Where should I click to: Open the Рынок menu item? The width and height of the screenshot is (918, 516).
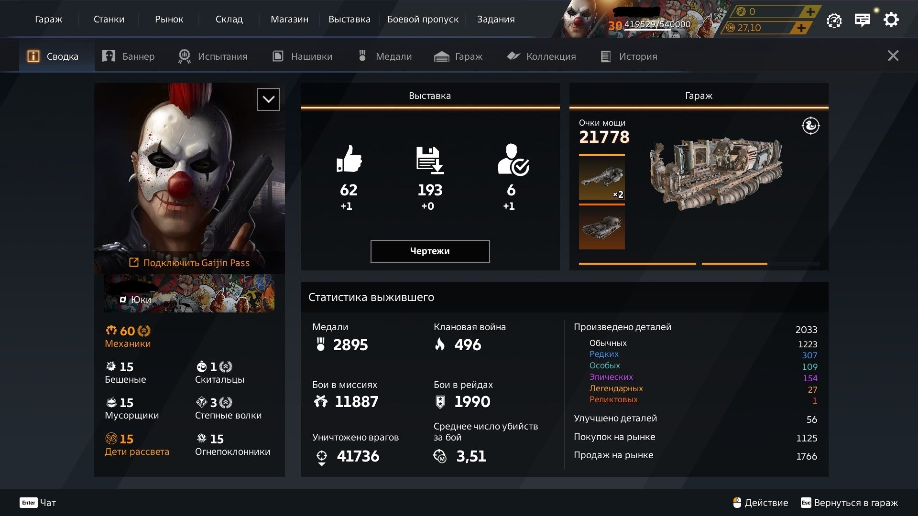pos(169,20)
